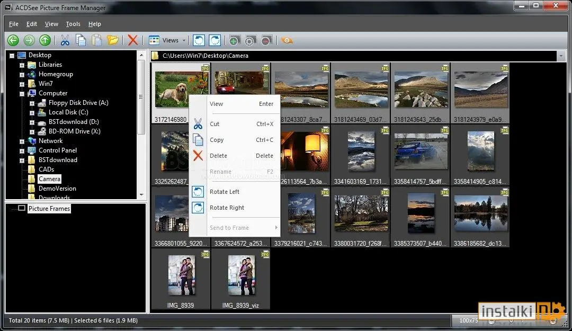Click the Copy toolbar icon
The image size is (572, 331).
tap(81, 40)
